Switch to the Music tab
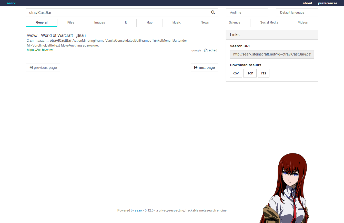This screenshot has height=223, width=344. pyautogui.click(x=177, y=23)
